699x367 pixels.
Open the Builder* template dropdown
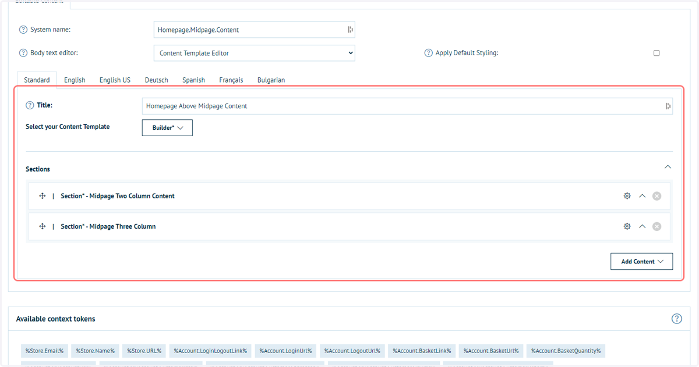click(x=167, y=127)
